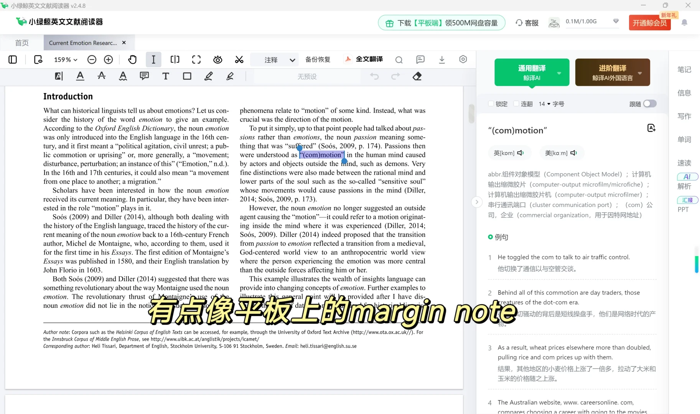Screen dimensions: 700x414
Task: Open the 笔记 side panel
Action: [x=684, y=69]
